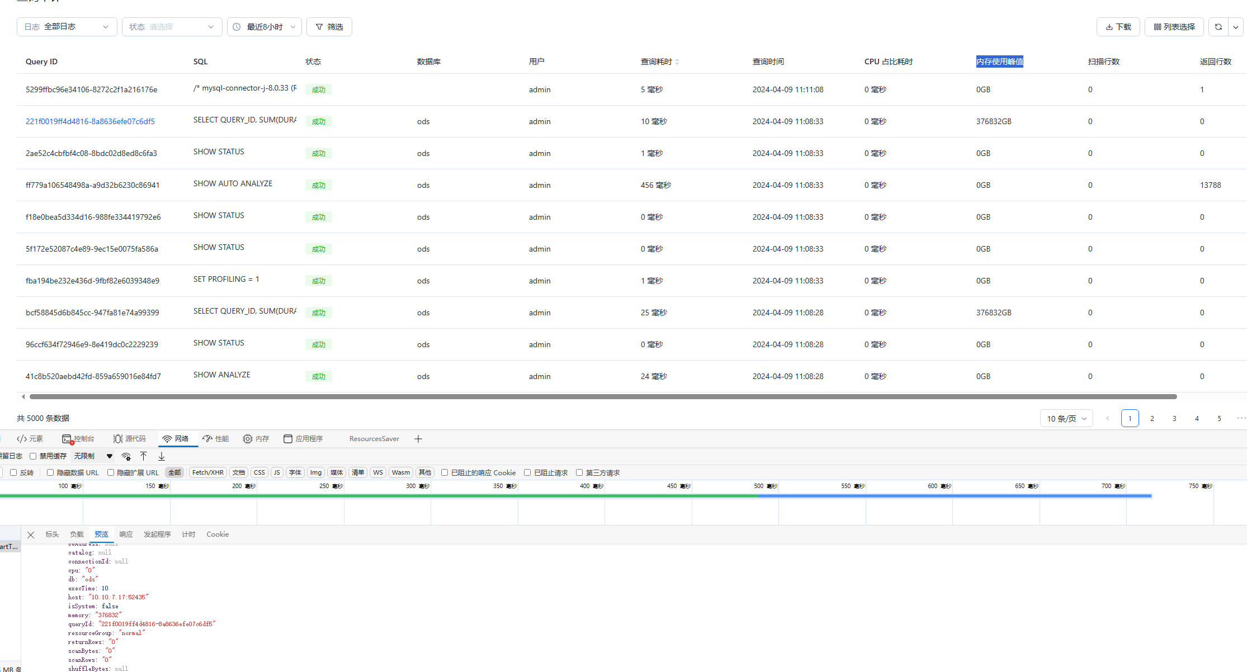
Task: Close the request details panel X
Action: [31, 535]
